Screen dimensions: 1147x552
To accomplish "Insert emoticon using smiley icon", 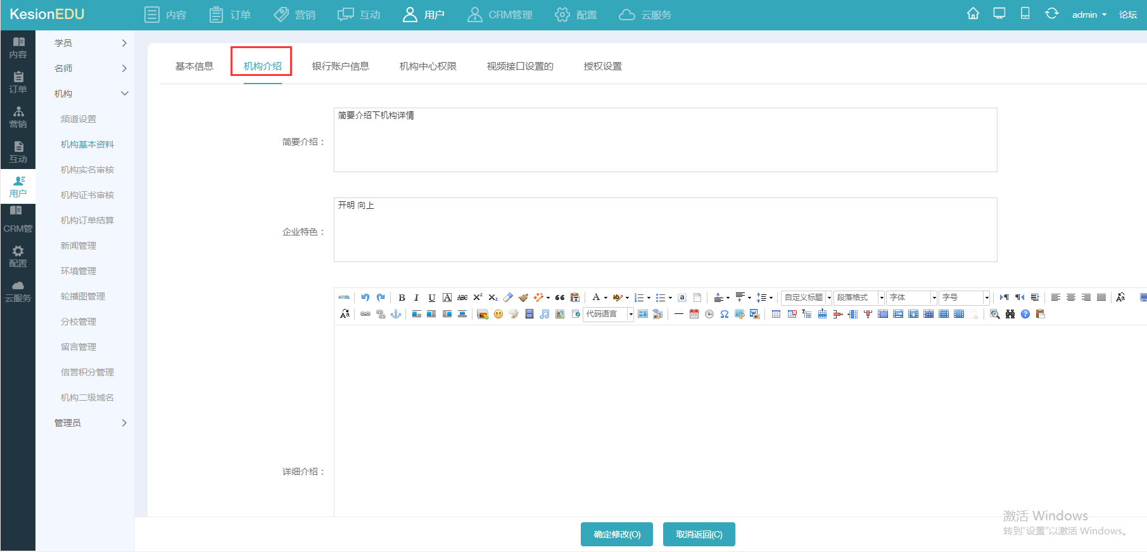I will tap(498, 315).
